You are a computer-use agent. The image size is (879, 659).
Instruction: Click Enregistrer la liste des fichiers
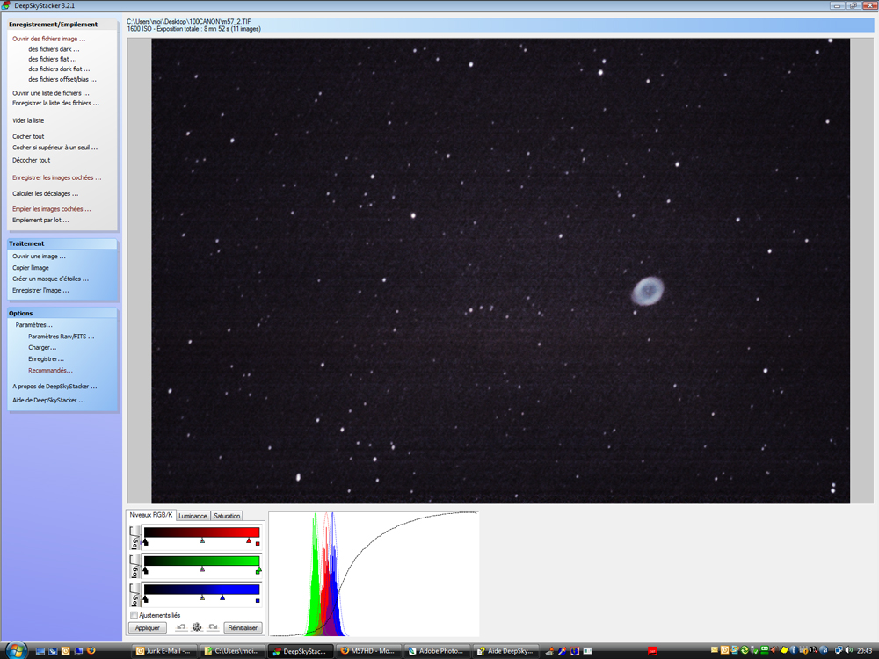(55, 103)
